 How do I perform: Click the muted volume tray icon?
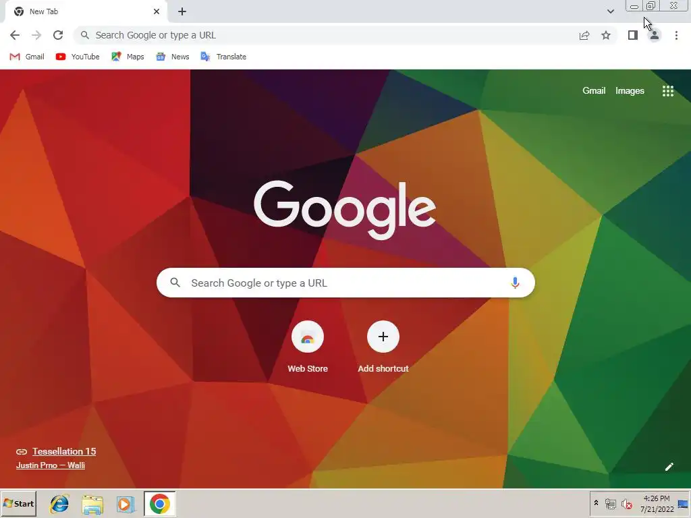(x=626, y=503)
